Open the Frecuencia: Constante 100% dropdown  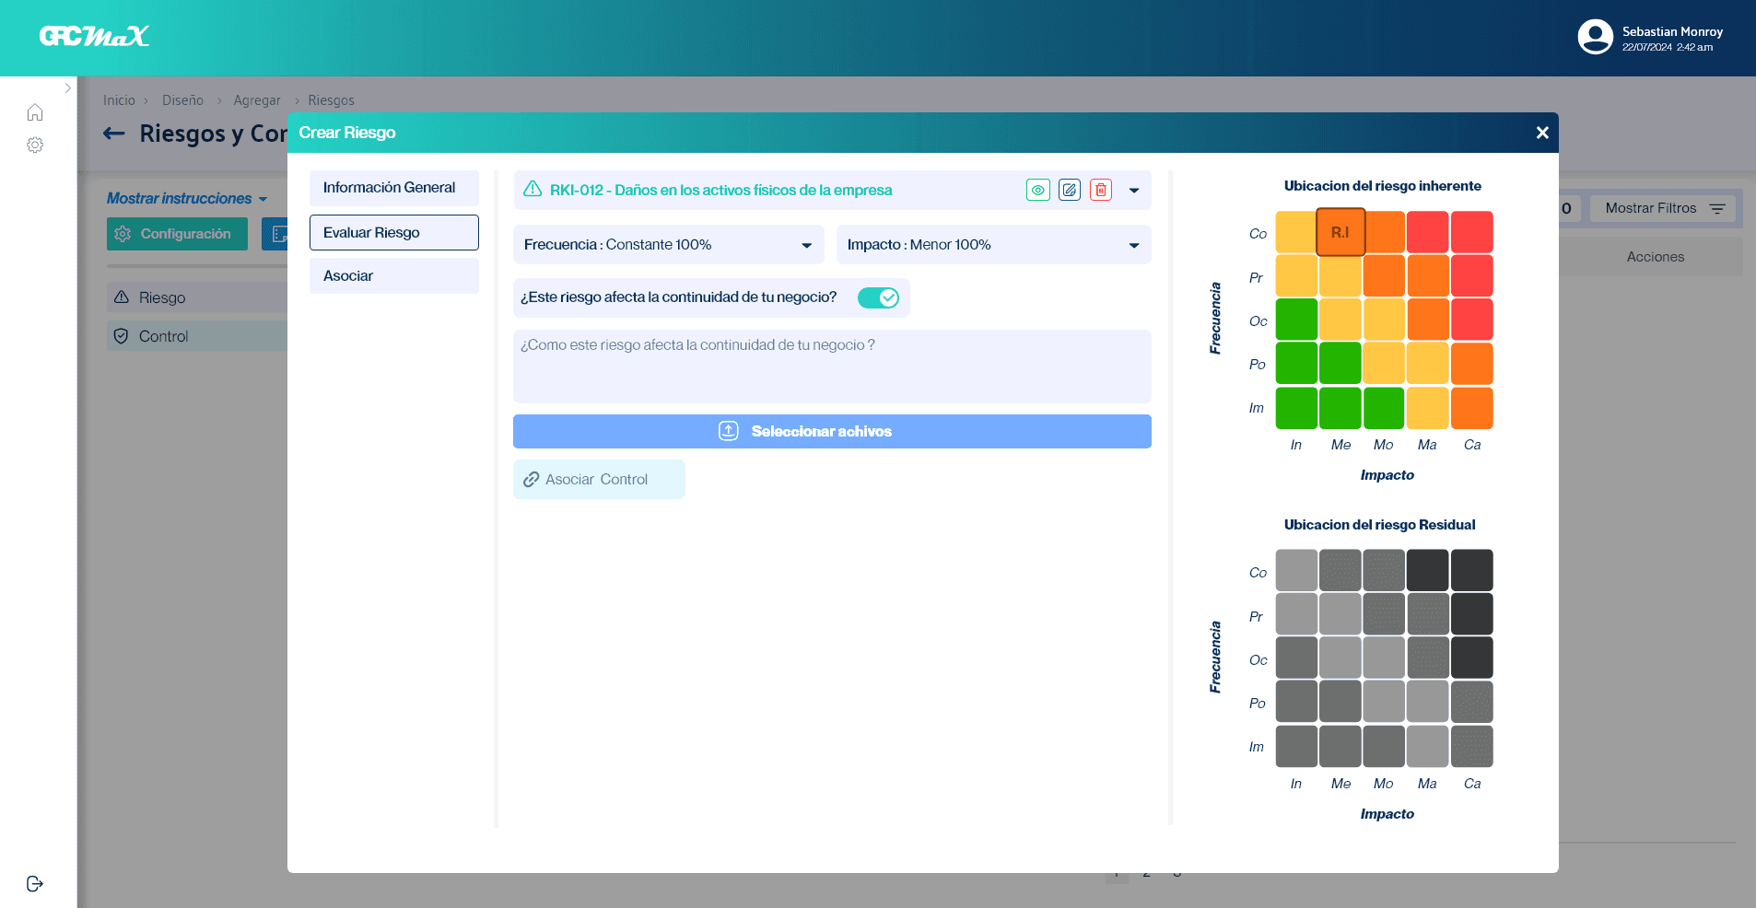tap(668, 244)
